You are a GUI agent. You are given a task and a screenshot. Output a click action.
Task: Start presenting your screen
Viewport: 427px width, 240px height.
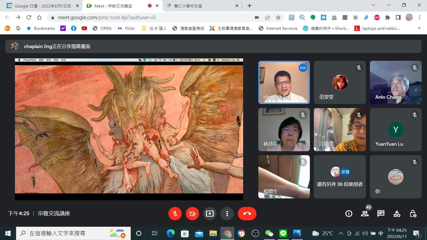click(x=210, y=214)
